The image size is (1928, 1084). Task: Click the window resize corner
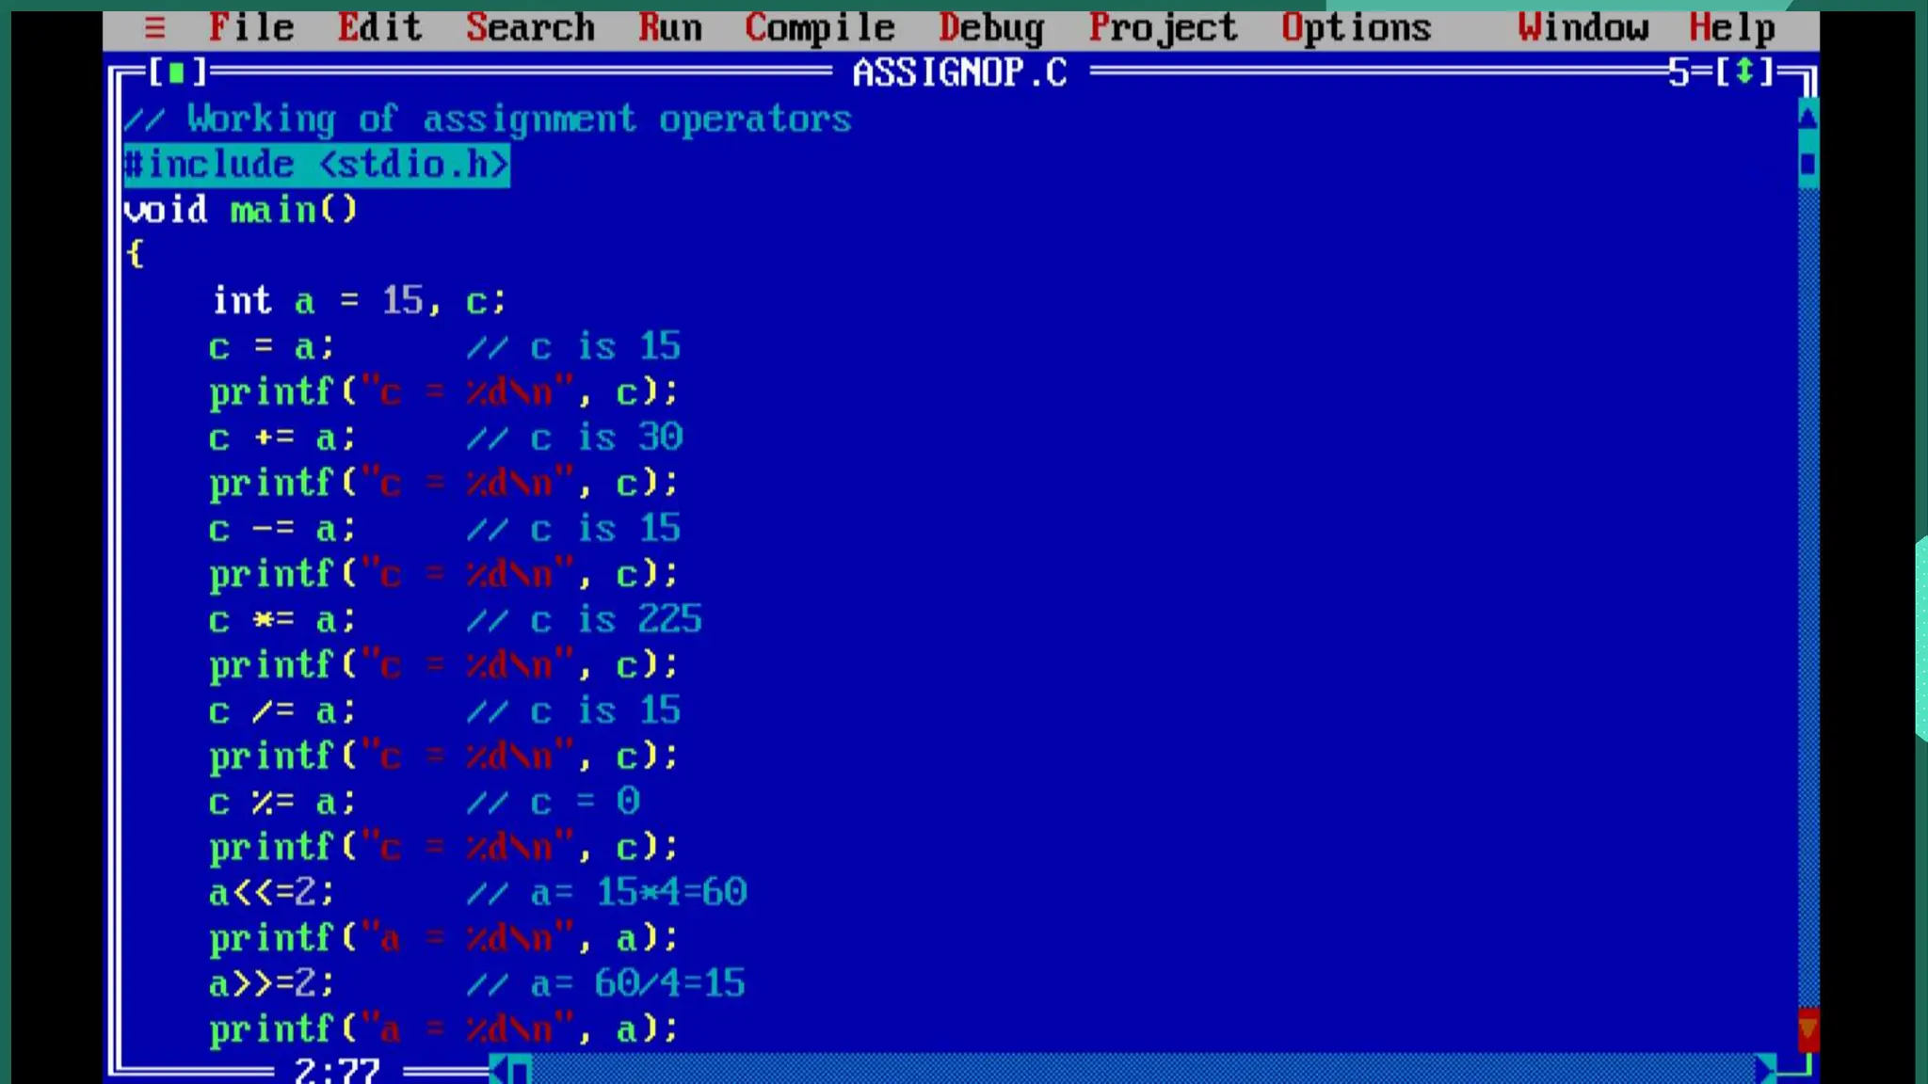pyautogui.click(x=1798, y=1066)
